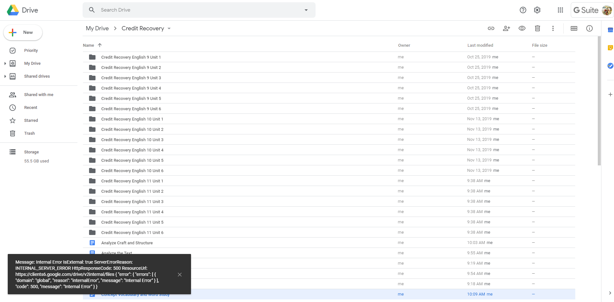Open the Google apps grid
This screenshot has width=614, height=302.
point(560,10)
